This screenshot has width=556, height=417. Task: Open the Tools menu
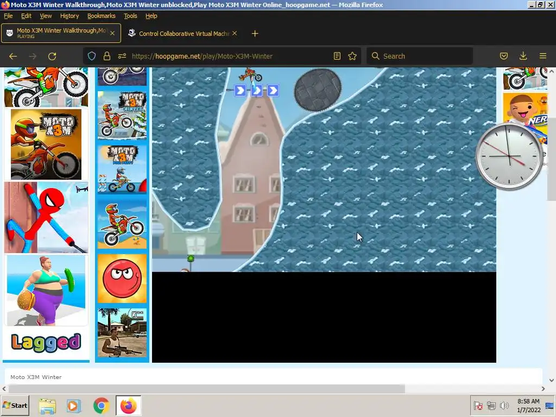tap(130, 16)
